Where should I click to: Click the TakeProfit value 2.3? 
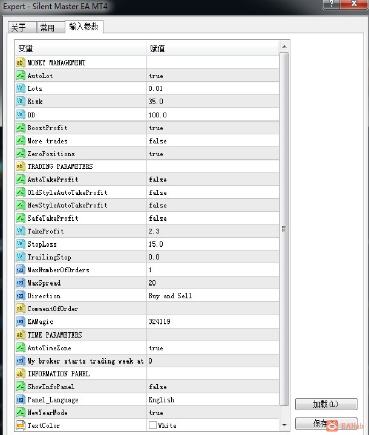tap(154, 231)
